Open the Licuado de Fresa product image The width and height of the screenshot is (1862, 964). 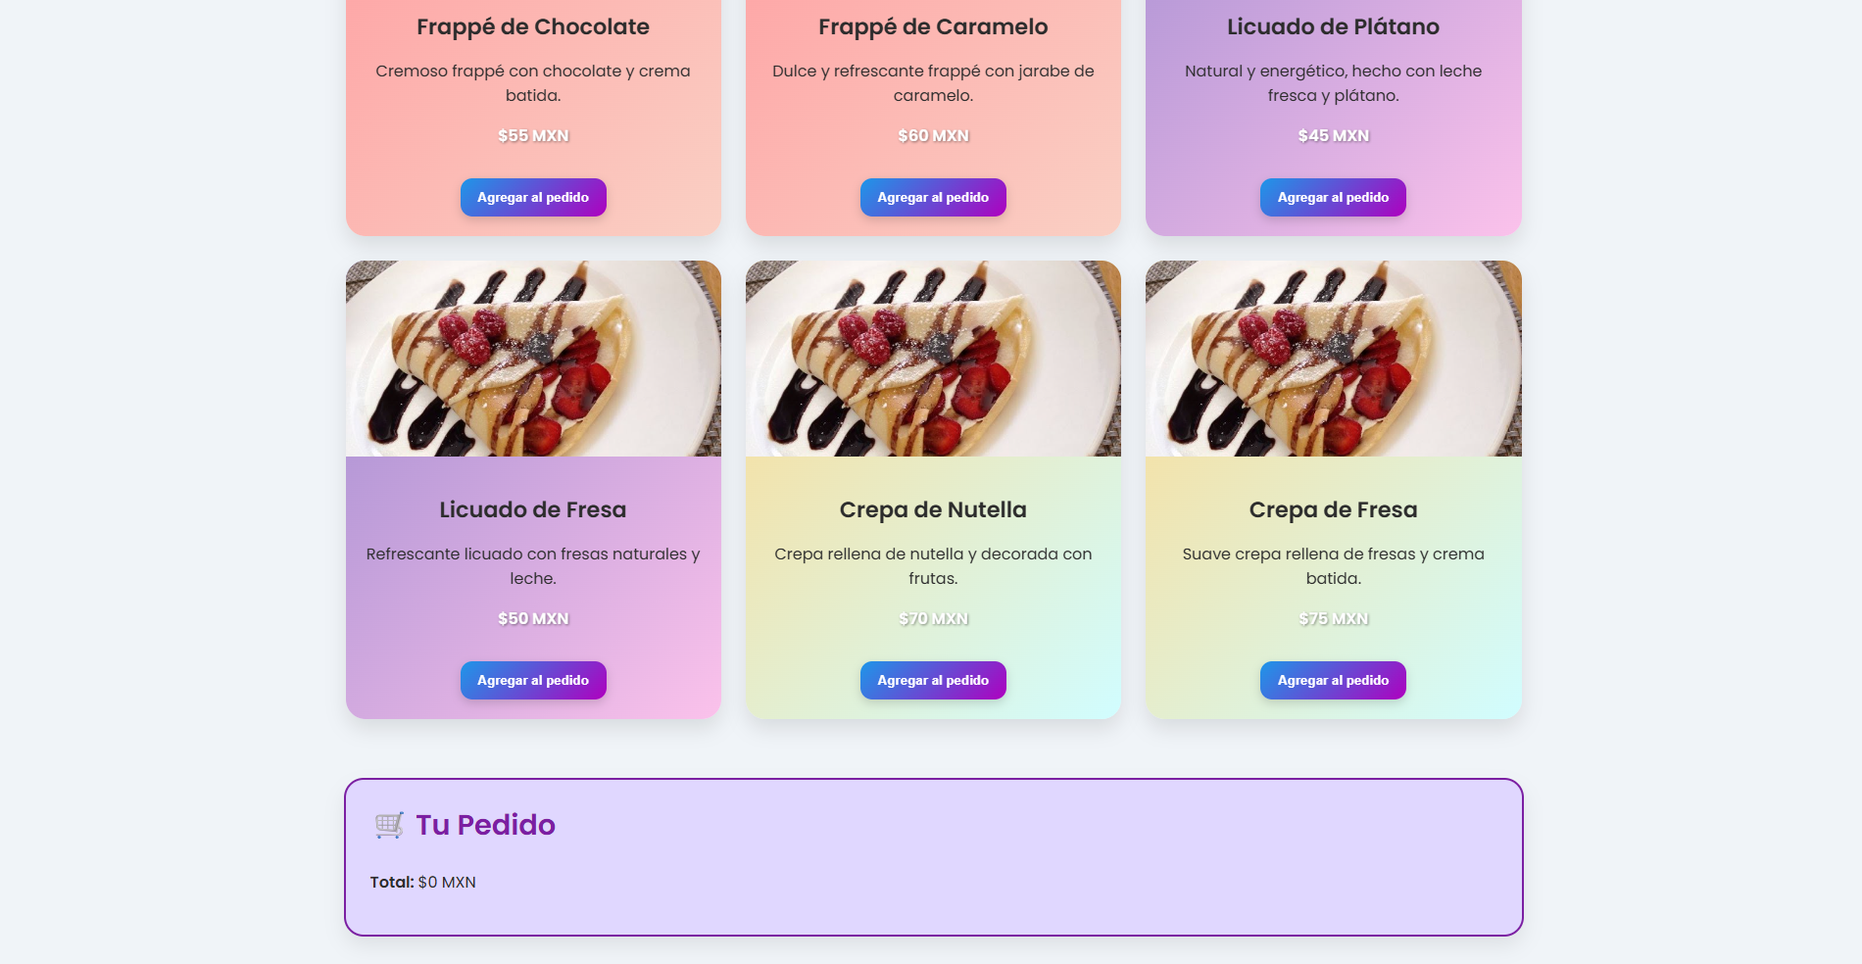click(x=533, y=359)
